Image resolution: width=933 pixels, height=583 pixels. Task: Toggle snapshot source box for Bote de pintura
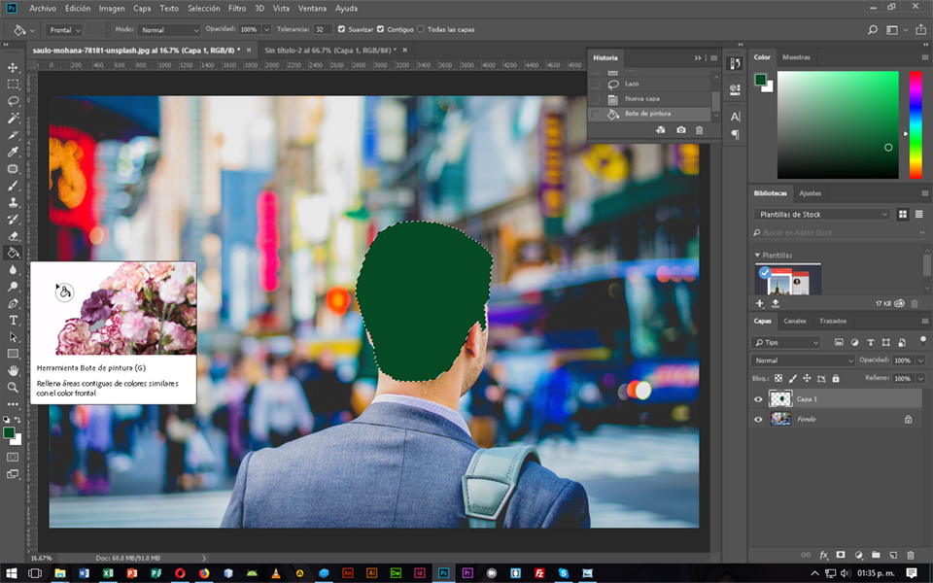pyautogui.click(x=595, y=114)
